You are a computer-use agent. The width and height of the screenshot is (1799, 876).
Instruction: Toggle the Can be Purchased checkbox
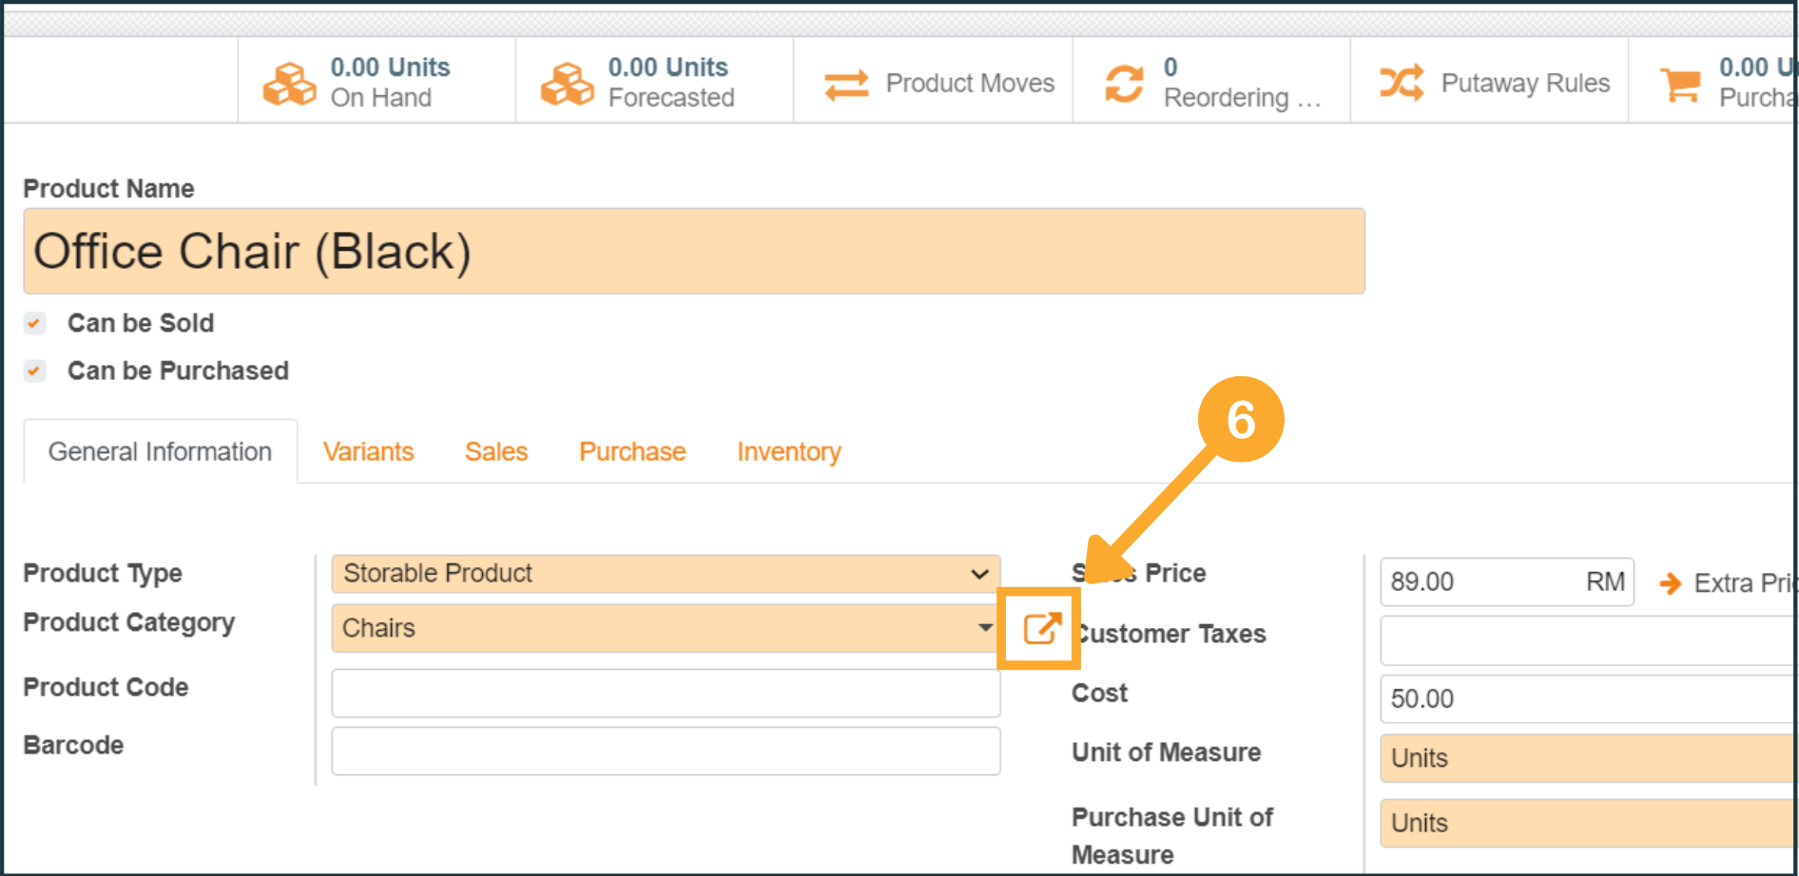pos(35,371)
